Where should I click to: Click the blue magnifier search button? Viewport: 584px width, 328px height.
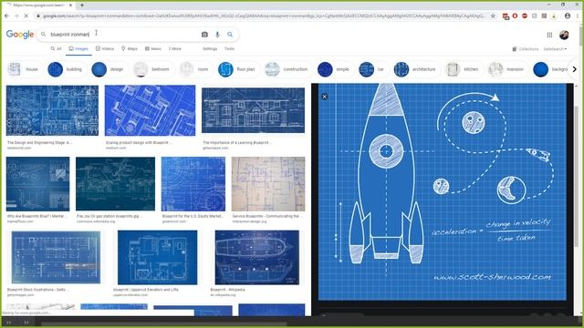point(230,35)
